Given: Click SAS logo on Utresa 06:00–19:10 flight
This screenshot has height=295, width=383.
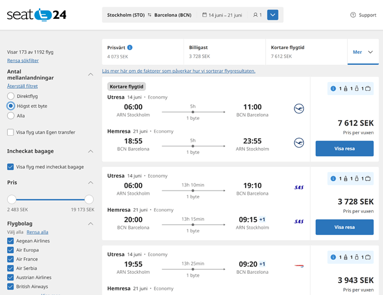Looking at the screenshot, I should point(299,187).
